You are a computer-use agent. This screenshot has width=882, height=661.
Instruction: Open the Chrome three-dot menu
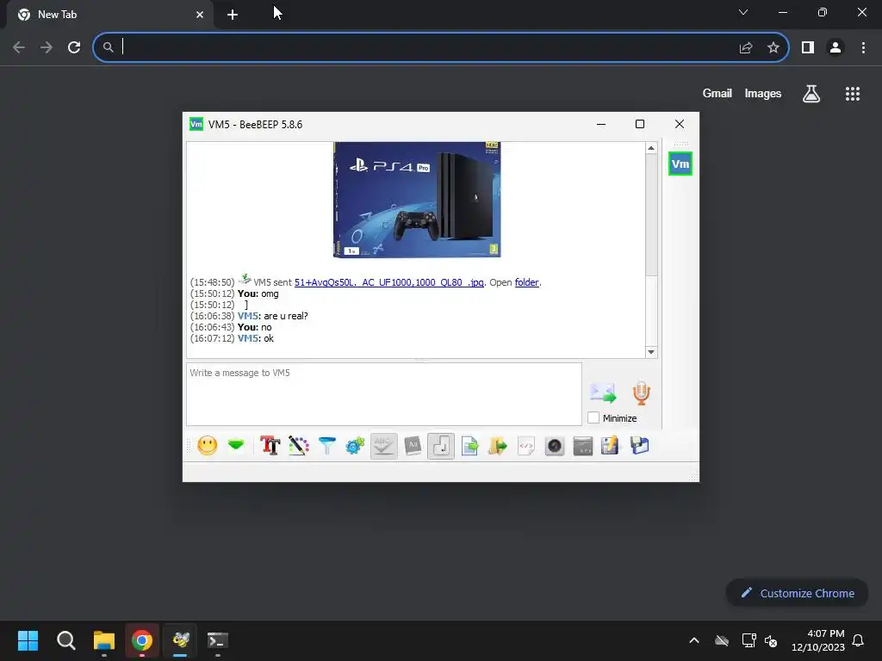click(x=863, y=47)
